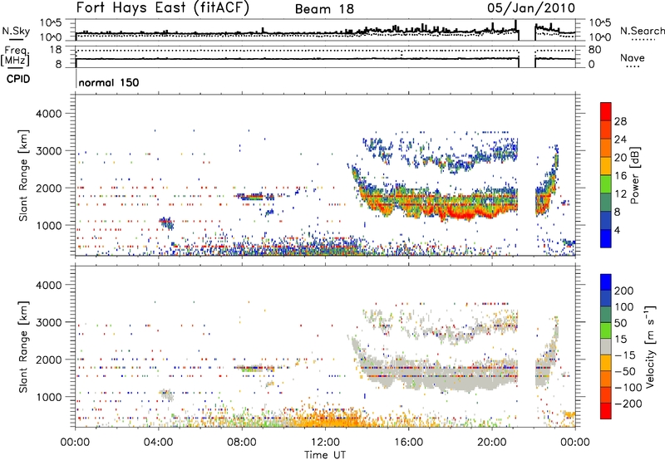Click the '28' label on the power colorbar

620,121
